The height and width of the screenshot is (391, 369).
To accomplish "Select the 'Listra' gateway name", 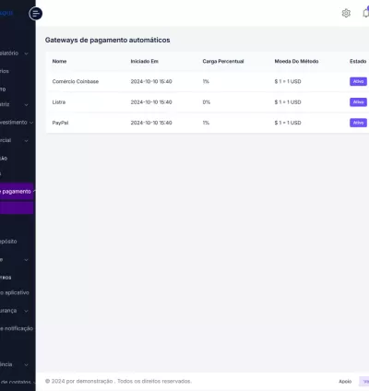I will (x=59, y=102).
